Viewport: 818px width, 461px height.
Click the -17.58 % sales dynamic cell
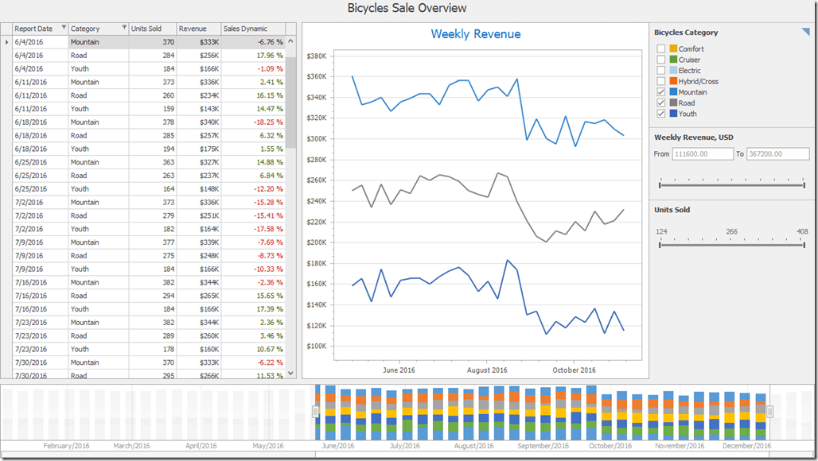click(x=253, y=229)
